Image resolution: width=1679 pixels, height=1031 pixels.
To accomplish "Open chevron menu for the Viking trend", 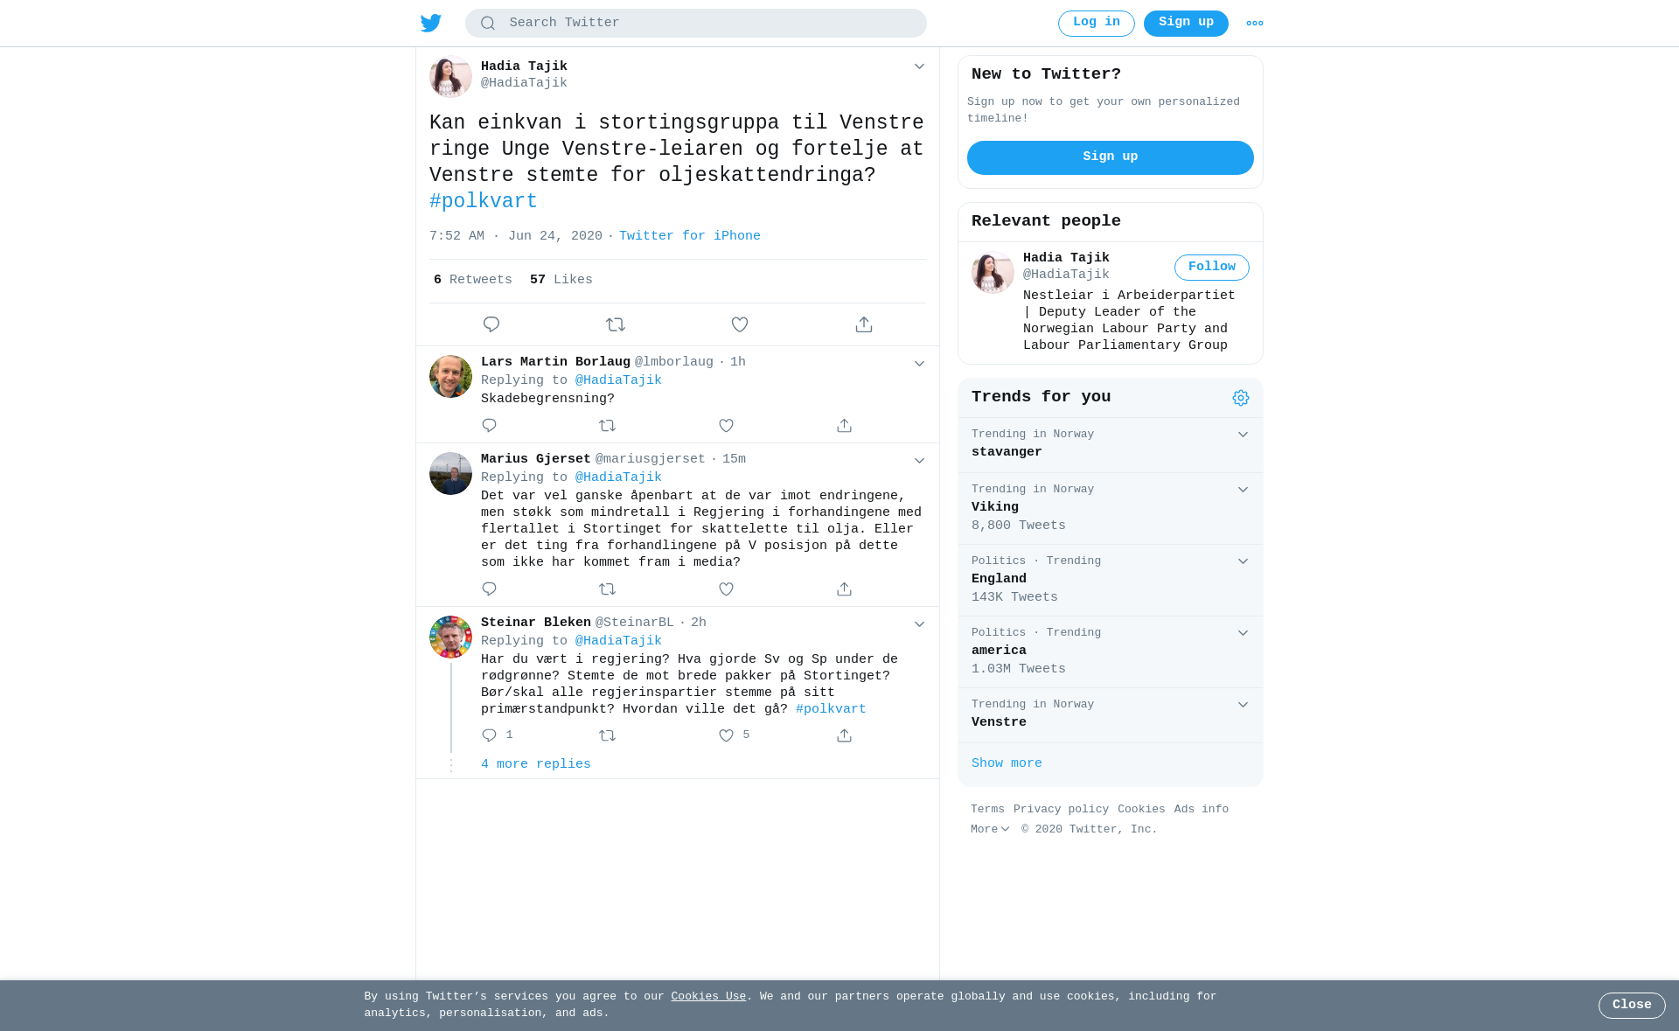I will point(1243,490).
